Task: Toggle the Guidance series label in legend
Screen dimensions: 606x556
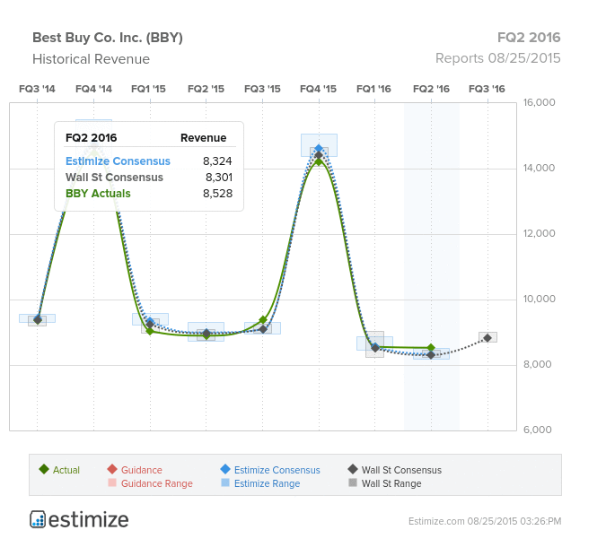Action: (142, 470)
